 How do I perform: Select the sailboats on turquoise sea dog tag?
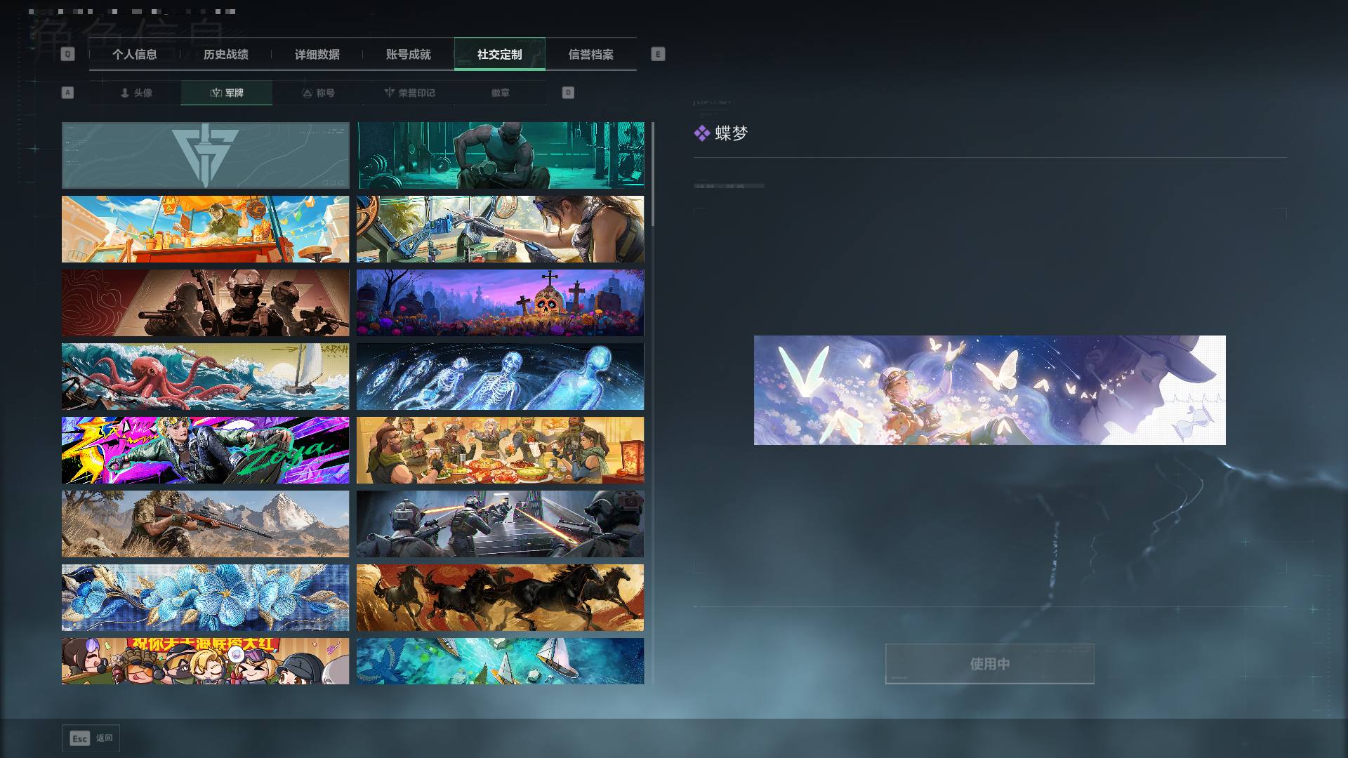coord(500,661)
